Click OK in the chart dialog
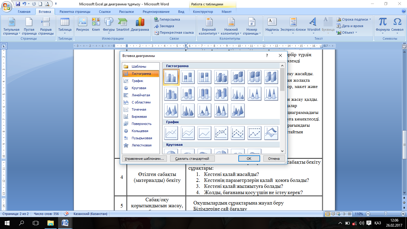407x229 pixels. [x=249, y=159]
